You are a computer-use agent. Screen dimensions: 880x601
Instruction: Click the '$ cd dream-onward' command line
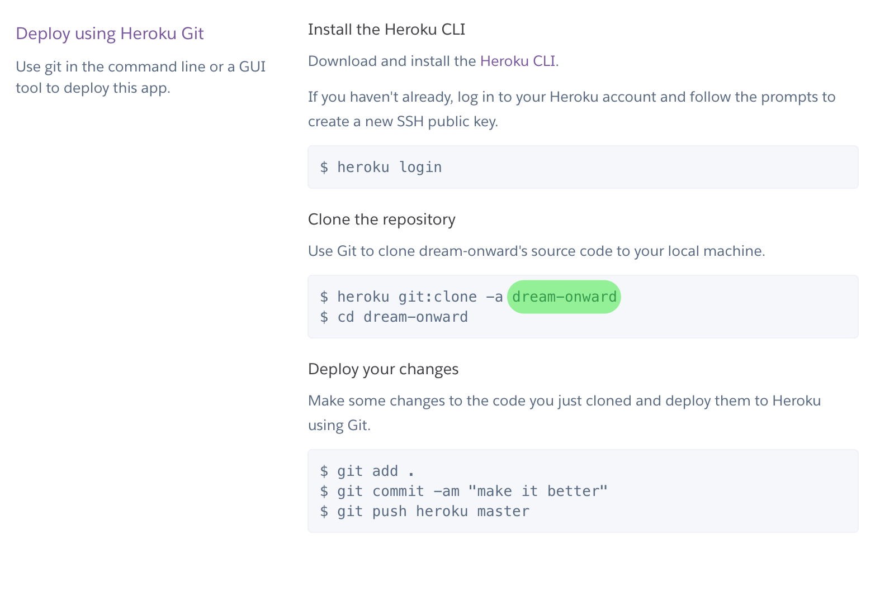pos(394,317)
